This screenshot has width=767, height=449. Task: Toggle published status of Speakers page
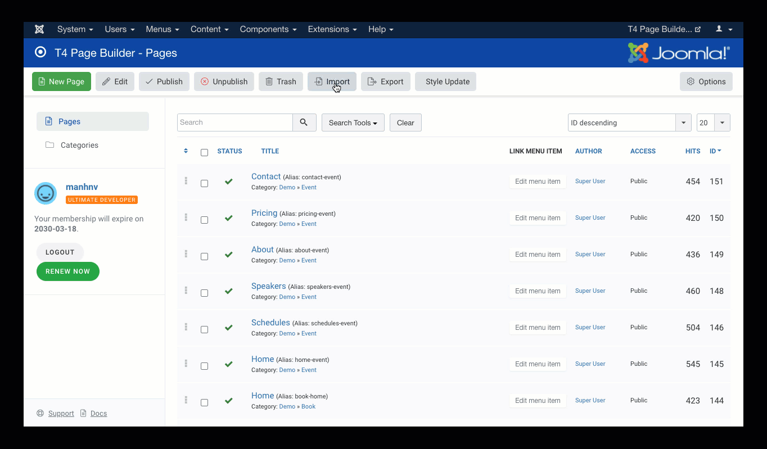click(228, 291)
